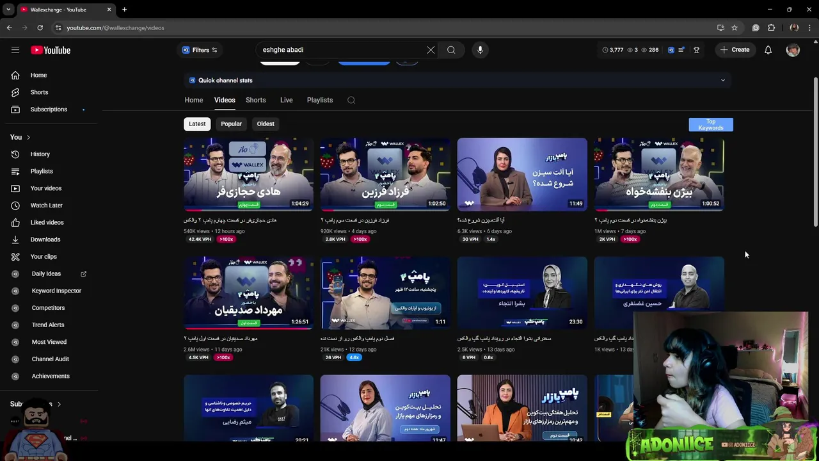This screenshot has width=819, height=461.
Task: Switch to the Shorts tab
Action: [255, 100]
